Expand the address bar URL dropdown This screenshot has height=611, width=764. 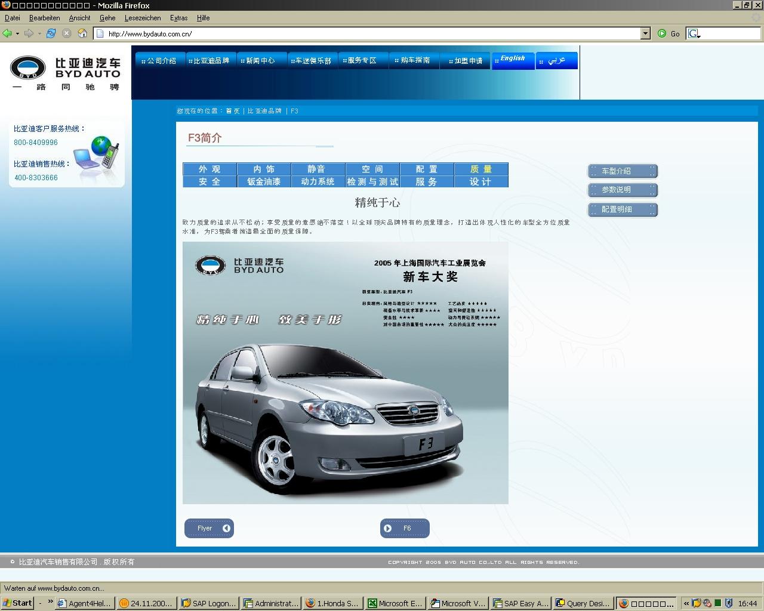645,33
